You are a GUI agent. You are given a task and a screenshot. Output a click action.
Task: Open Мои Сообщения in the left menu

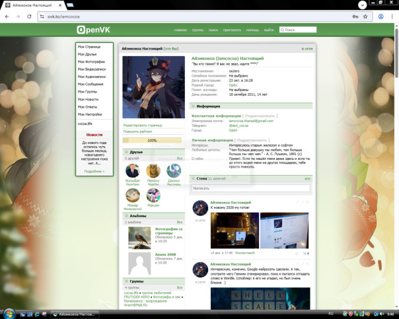[91, 84]
